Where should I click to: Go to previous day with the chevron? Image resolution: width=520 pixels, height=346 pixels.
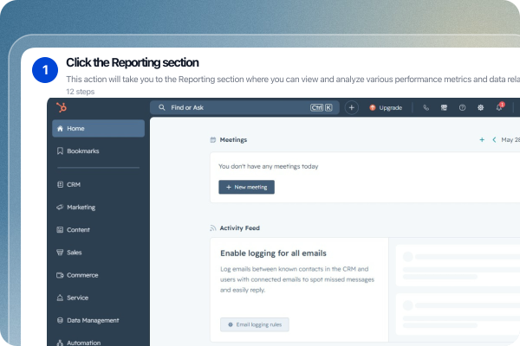click(x=494, y=140)
